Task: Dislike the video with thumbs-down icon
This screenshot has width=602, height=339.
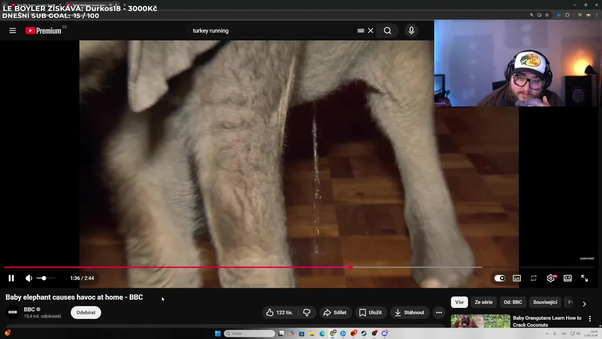Action: [x=307, y=312]
